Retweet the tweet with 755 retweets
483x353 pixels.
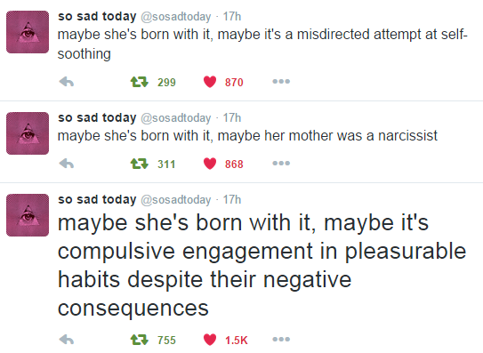click(x=140, y=340)
